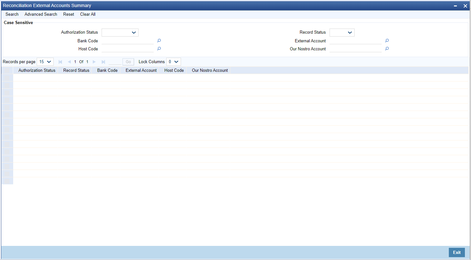This screenshot has height=260, width=471.
Task: Close the Reconciliation External Accounts Summary window
Action: (465, 6)
